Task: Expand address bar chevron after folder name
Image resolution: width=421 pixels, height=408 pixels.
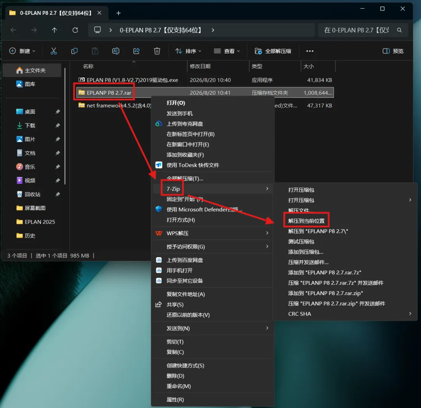Action: [x=213, y=30]
